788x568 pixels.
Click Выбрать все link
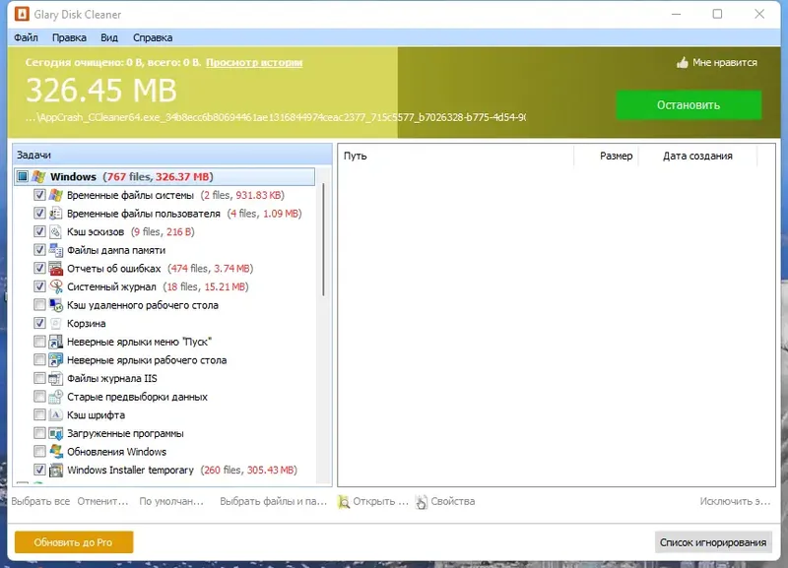coord(40,501)
